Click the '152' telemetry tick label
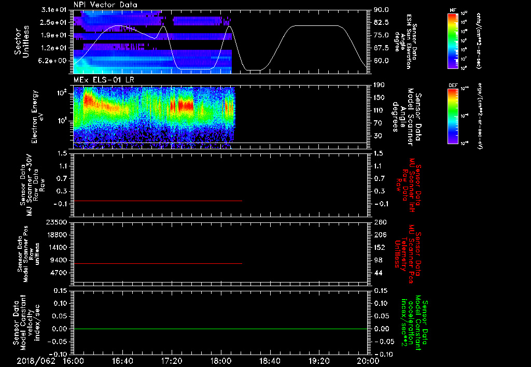The width and height of the screenshot is (531, 367). (379, 247)
